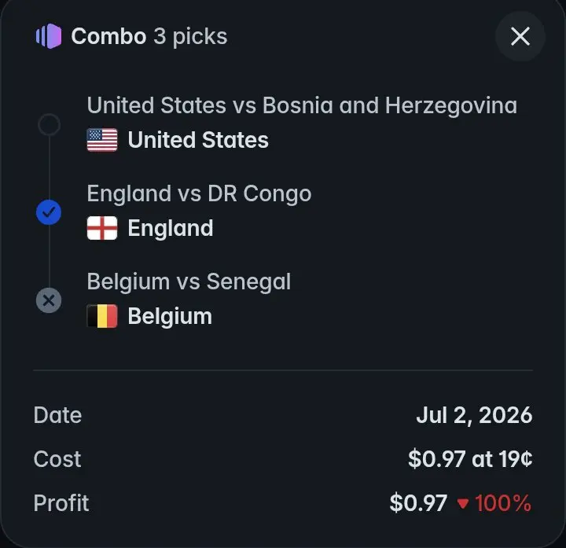Open Belgium vs Senegal match
The image size is (566, 548).
click(x=189, y=281)
